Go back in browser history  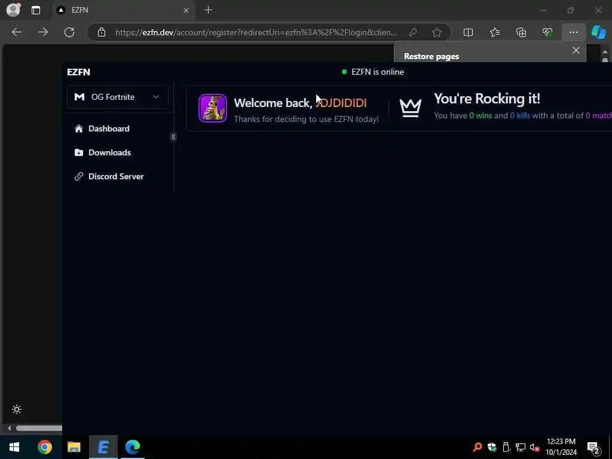coord(16,32)
